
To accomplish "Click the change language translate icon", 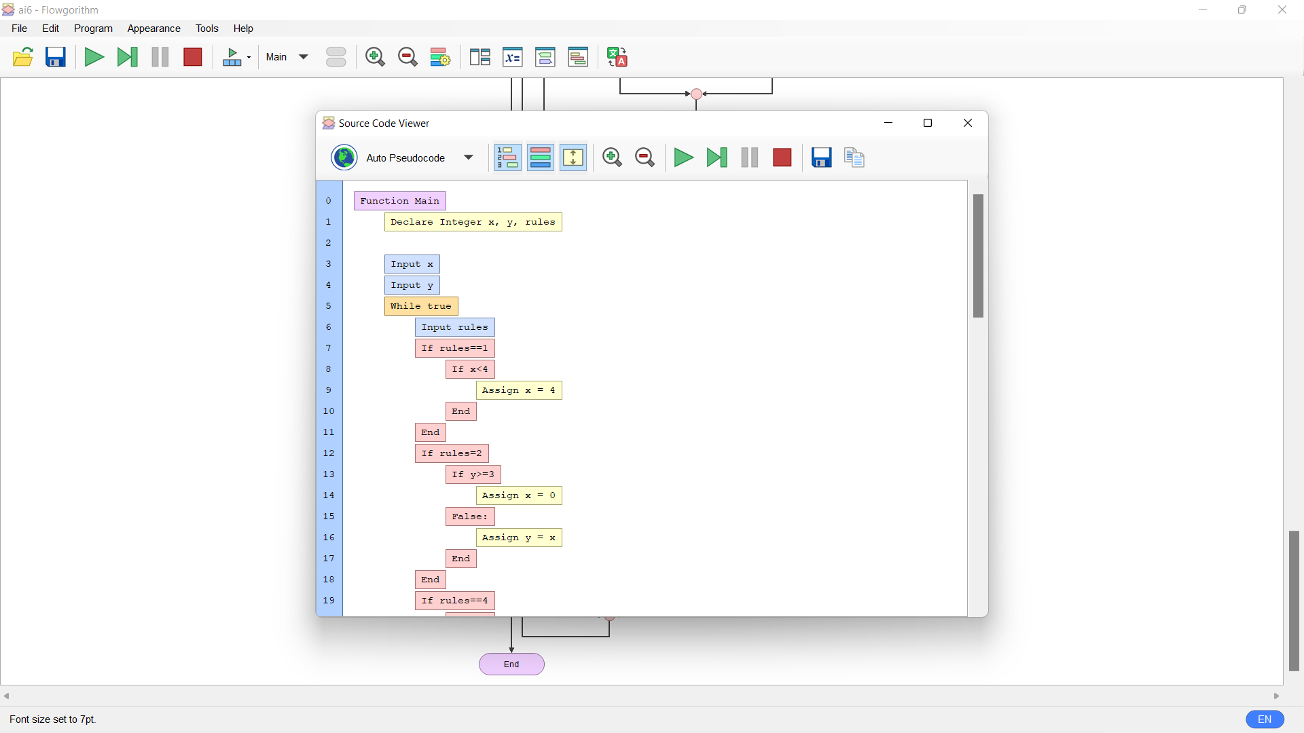I will tap(617, 57).
